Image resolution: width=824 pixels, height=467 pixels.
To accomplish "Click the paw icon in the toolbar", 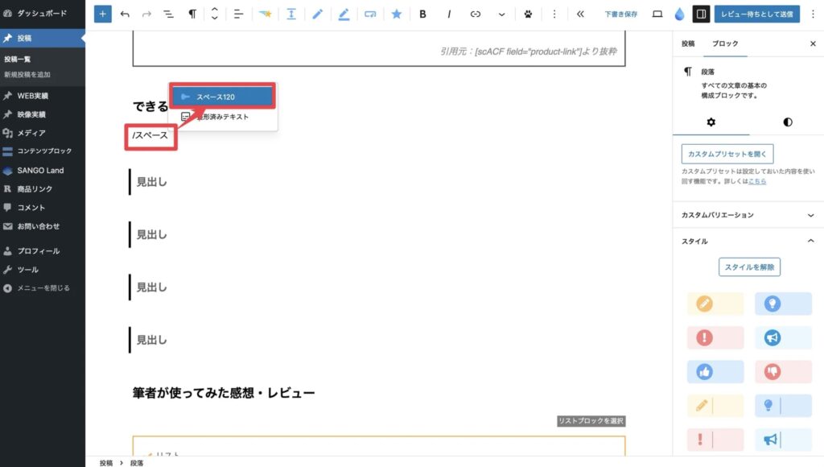I will point(528,14).
